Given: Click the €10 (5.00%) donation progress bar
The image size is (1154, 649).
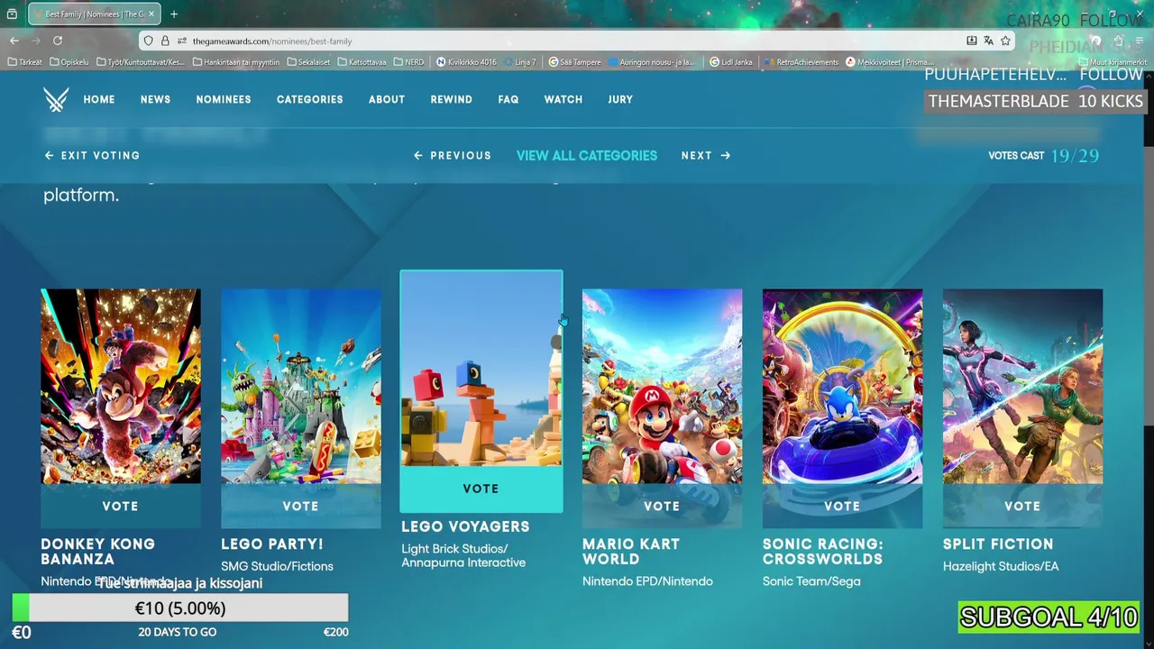Looking at the screenshot, I should [179, 608].
